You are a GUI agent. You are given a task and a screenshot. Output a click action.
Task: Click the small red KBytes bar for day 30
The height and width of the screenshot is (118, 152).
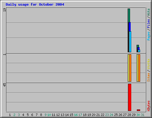[x=139, y=110]
